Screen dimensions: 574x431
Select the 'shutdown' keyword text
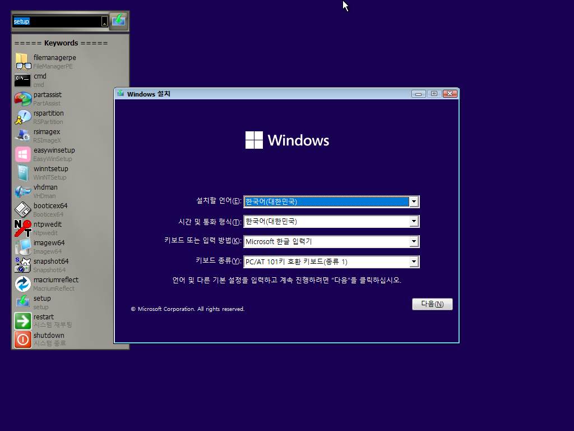49,336
